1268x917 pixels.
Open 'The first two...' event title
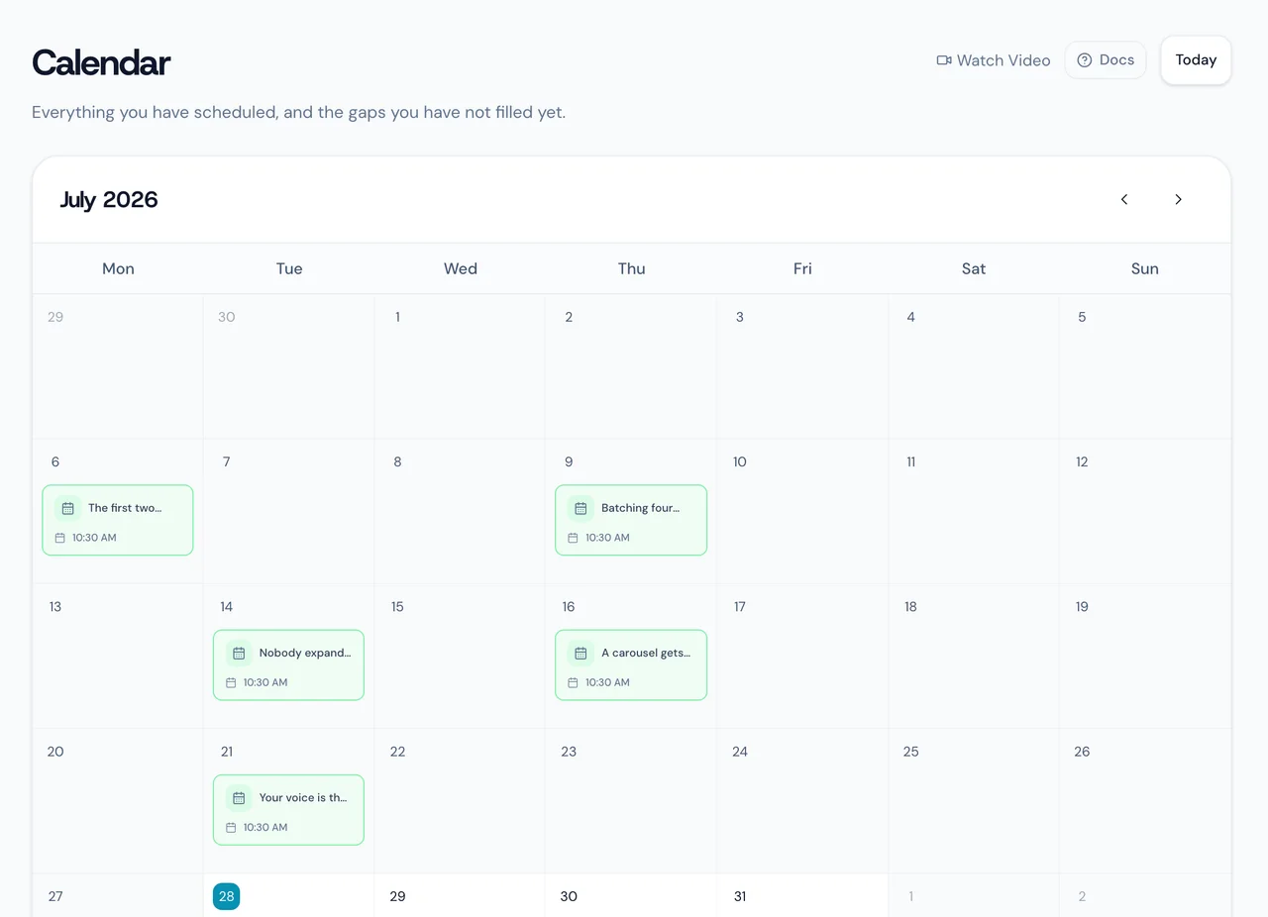[x=125, y=508]
